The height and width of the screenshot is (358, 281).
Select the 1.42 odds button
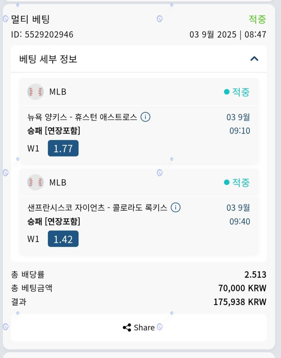pyautogui.click(x=63, y=239)
